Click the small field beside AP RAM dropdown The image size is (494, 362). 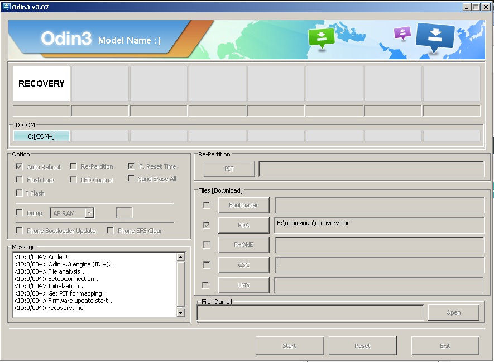pos(124,213)
